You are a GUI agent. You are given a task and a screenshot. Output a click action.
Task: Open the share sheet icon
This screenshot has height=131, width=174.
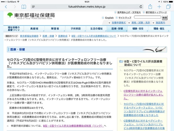(150, 7)
